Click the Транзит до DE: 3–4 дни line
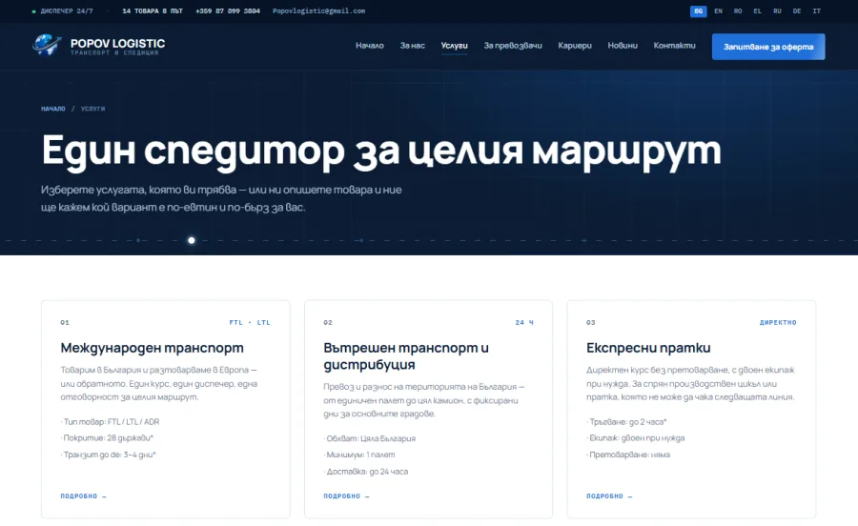This screenshot has height=526, width=858. (x=109, y=455)
